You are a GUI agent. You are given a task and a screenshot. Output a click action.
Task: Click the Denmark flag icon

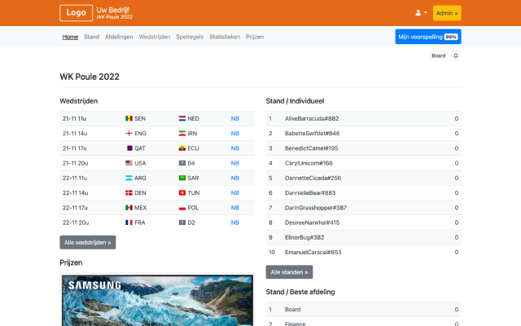(129, 192)
